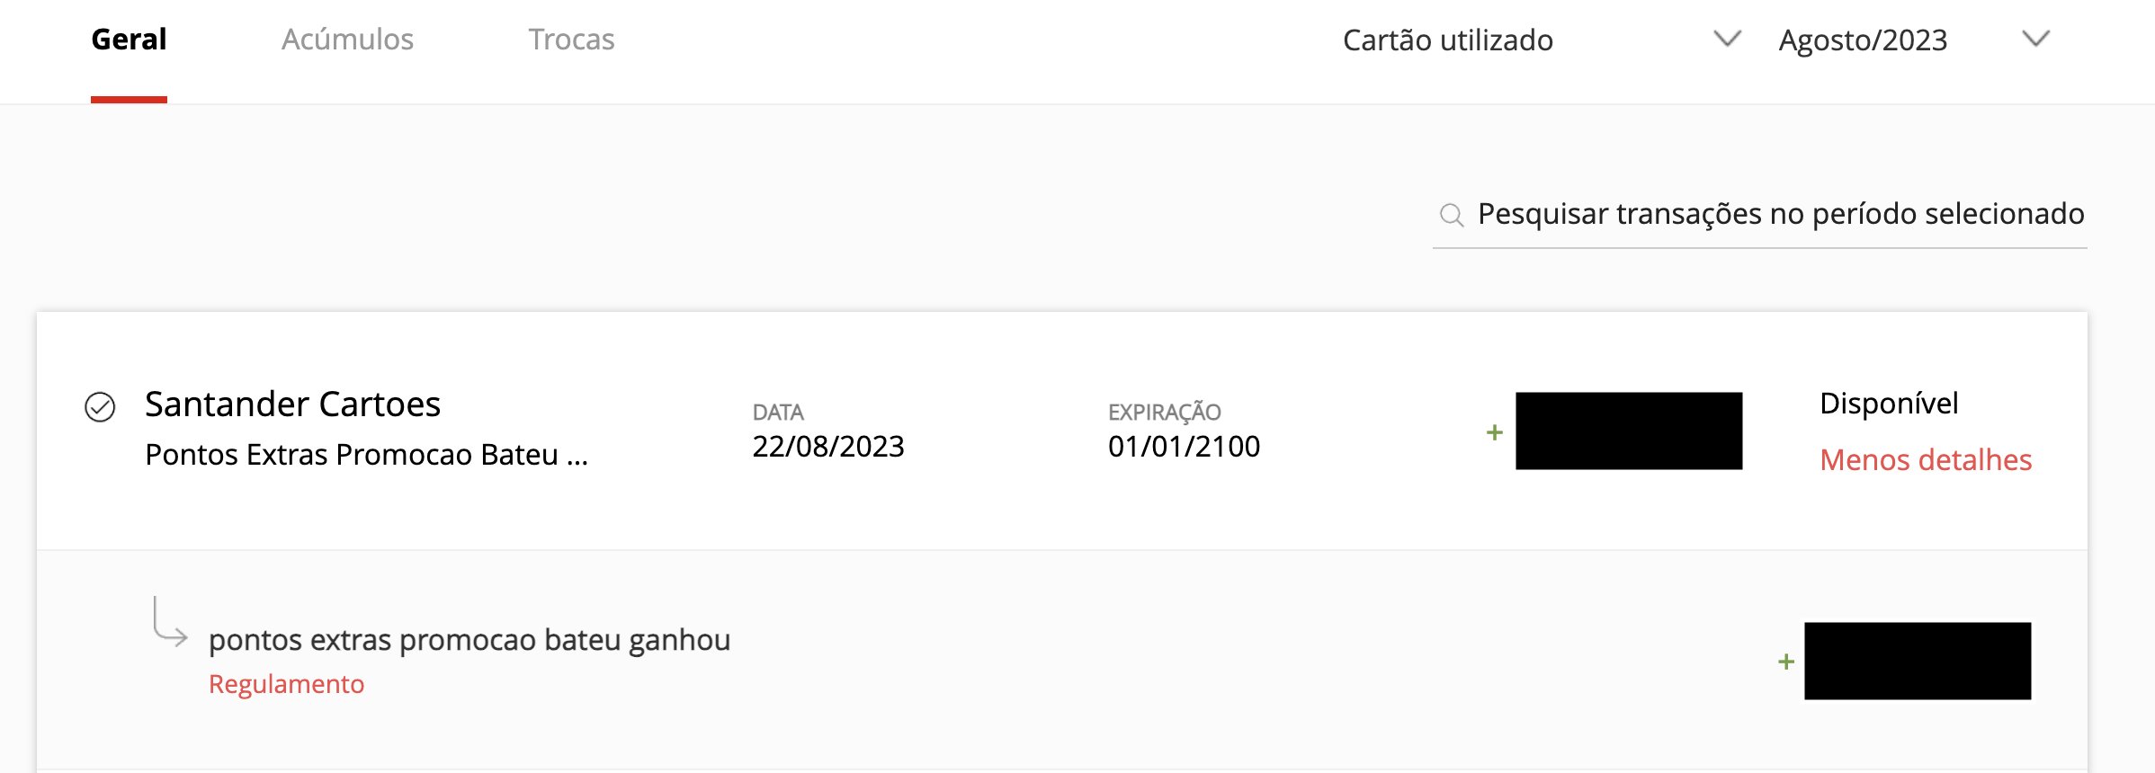Switch to the Trocas tab
The image size is (2155, 773).
[571, 40]
